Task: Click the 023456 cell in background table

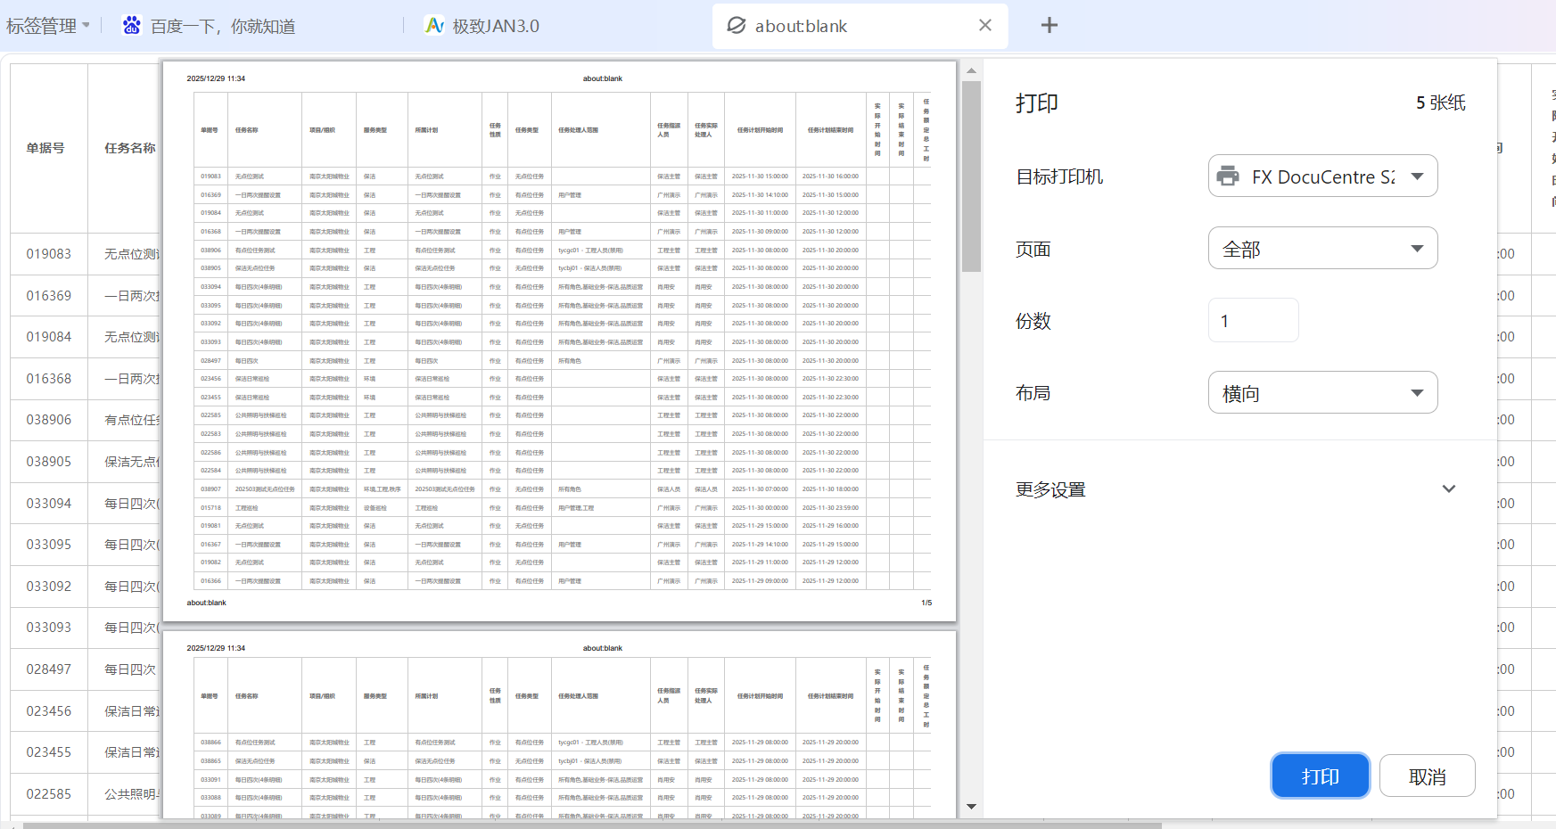Action: (49, 711)
